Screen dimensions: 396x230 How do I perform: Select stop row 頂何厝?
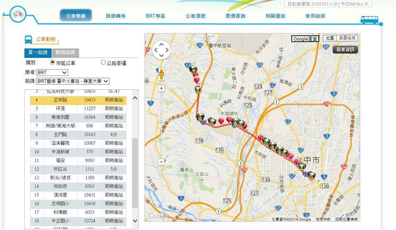78,195
